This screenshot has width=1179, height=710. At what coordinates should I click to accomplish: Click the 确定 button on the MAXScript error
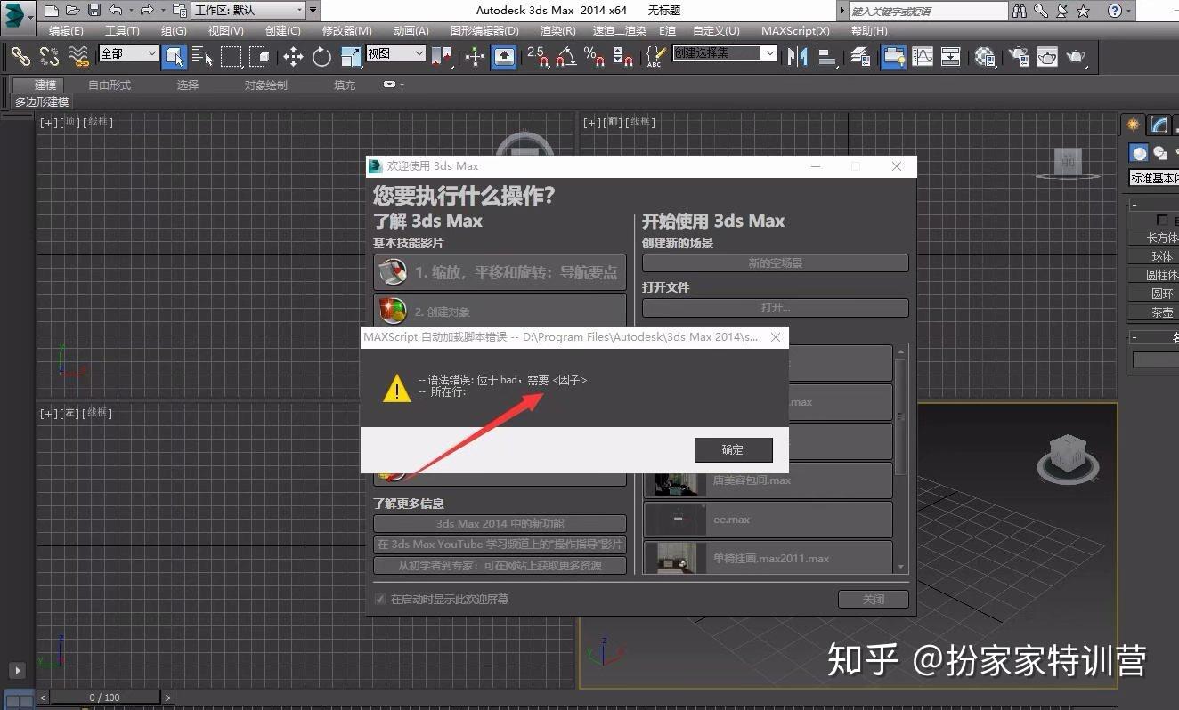(x=733, y=449)
